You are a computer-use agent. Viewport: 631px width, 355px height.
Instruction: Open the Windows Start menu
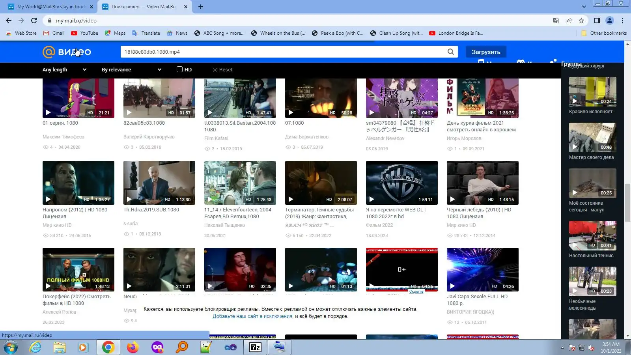tap(11, 348)
